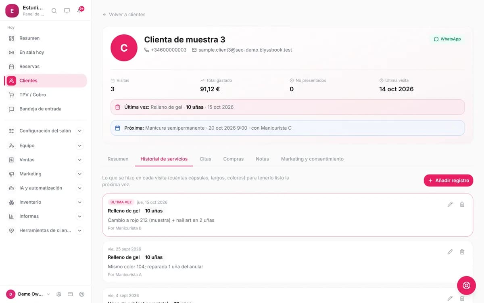Click the Inventario boxes icon
Viewport: 484px width, 303px height.
11,202
